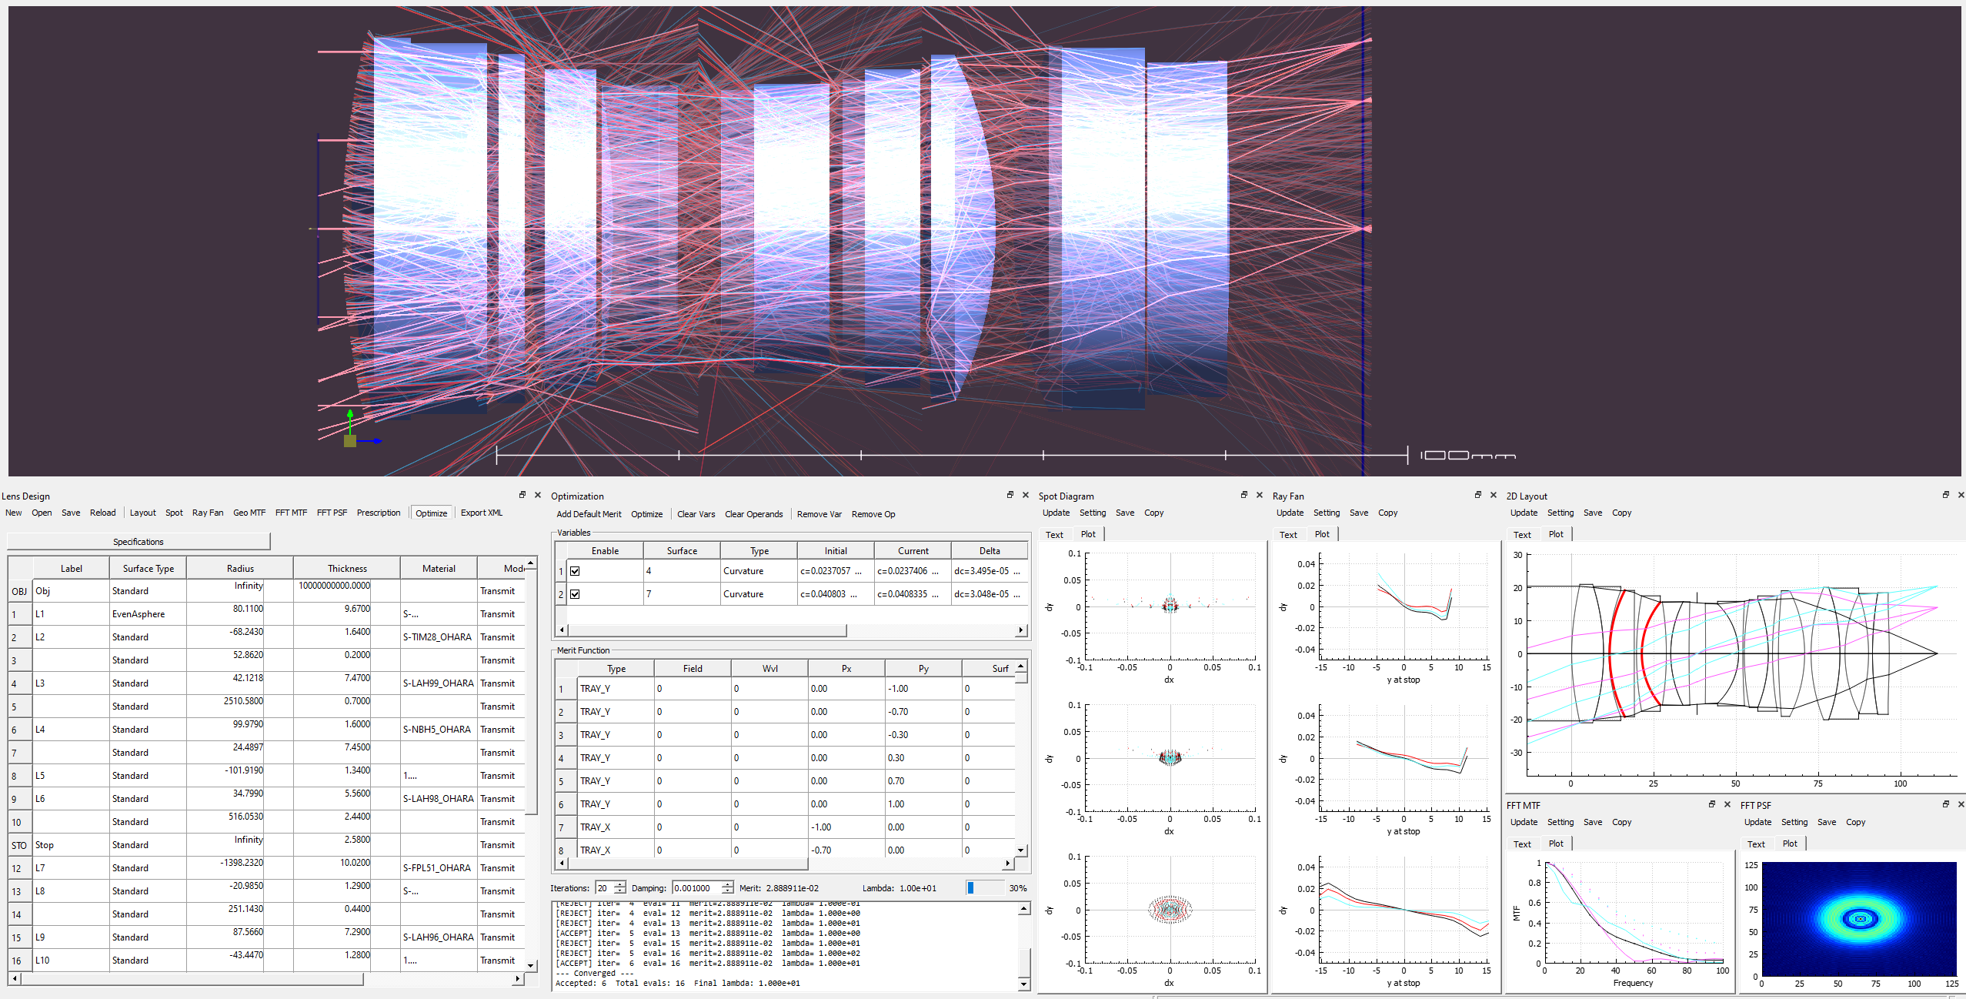This screenshot has height=999, width=1966.
Task: Click Reload in Lens Design toolbar
Action: coord(102,513)
